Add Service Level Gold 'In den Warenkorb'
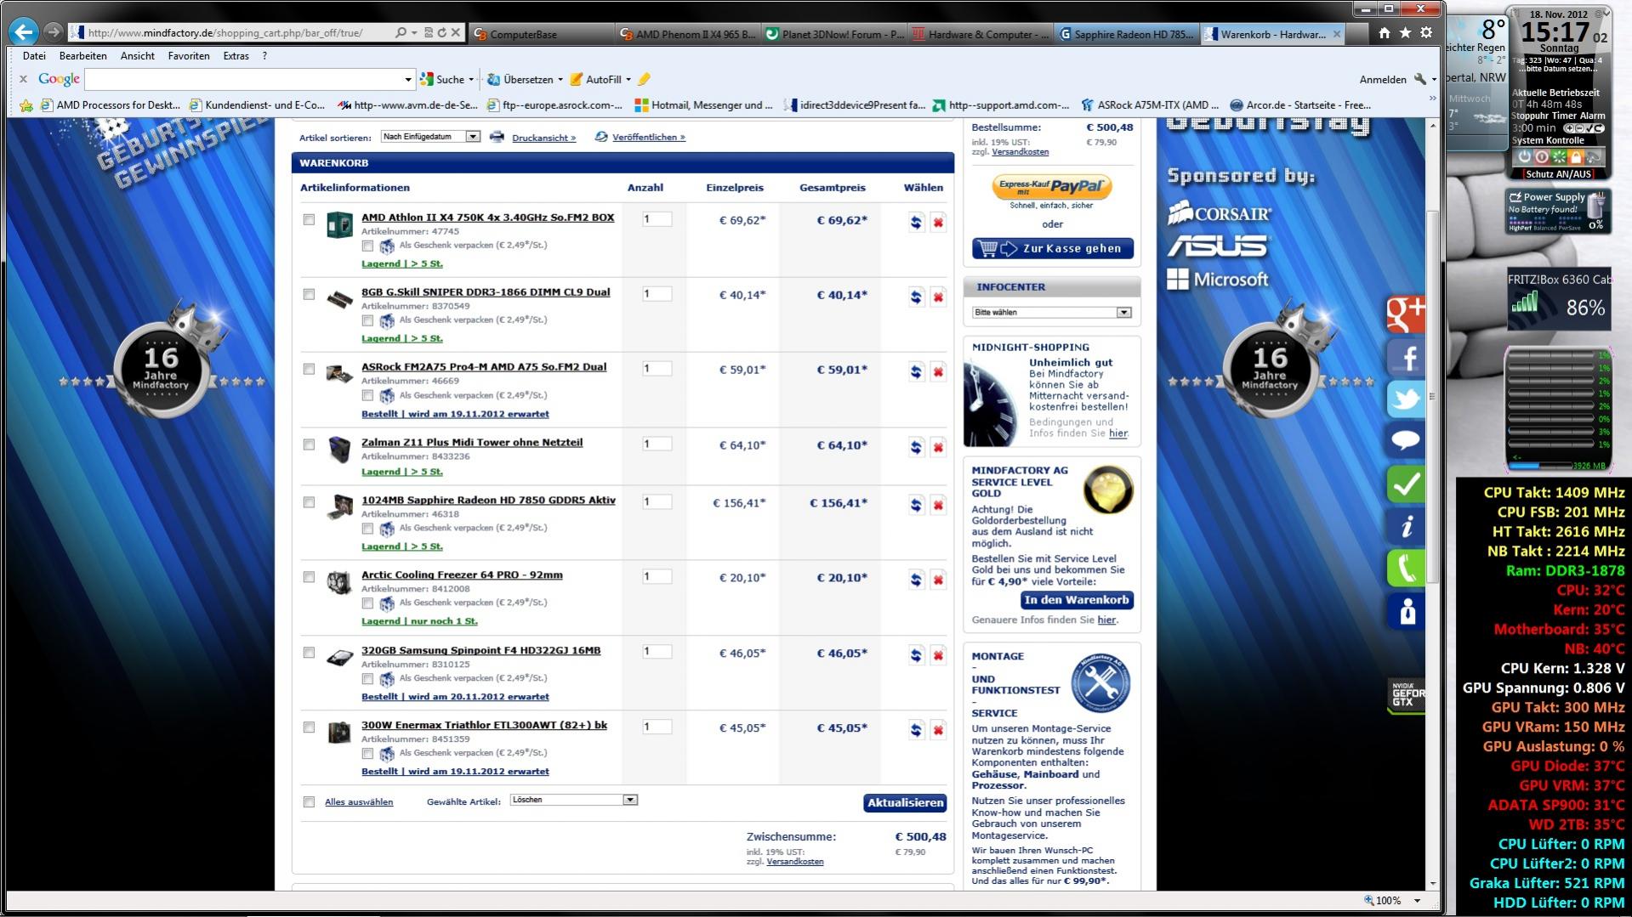The image size is (1632, 917). click(x=1077, y=600)
